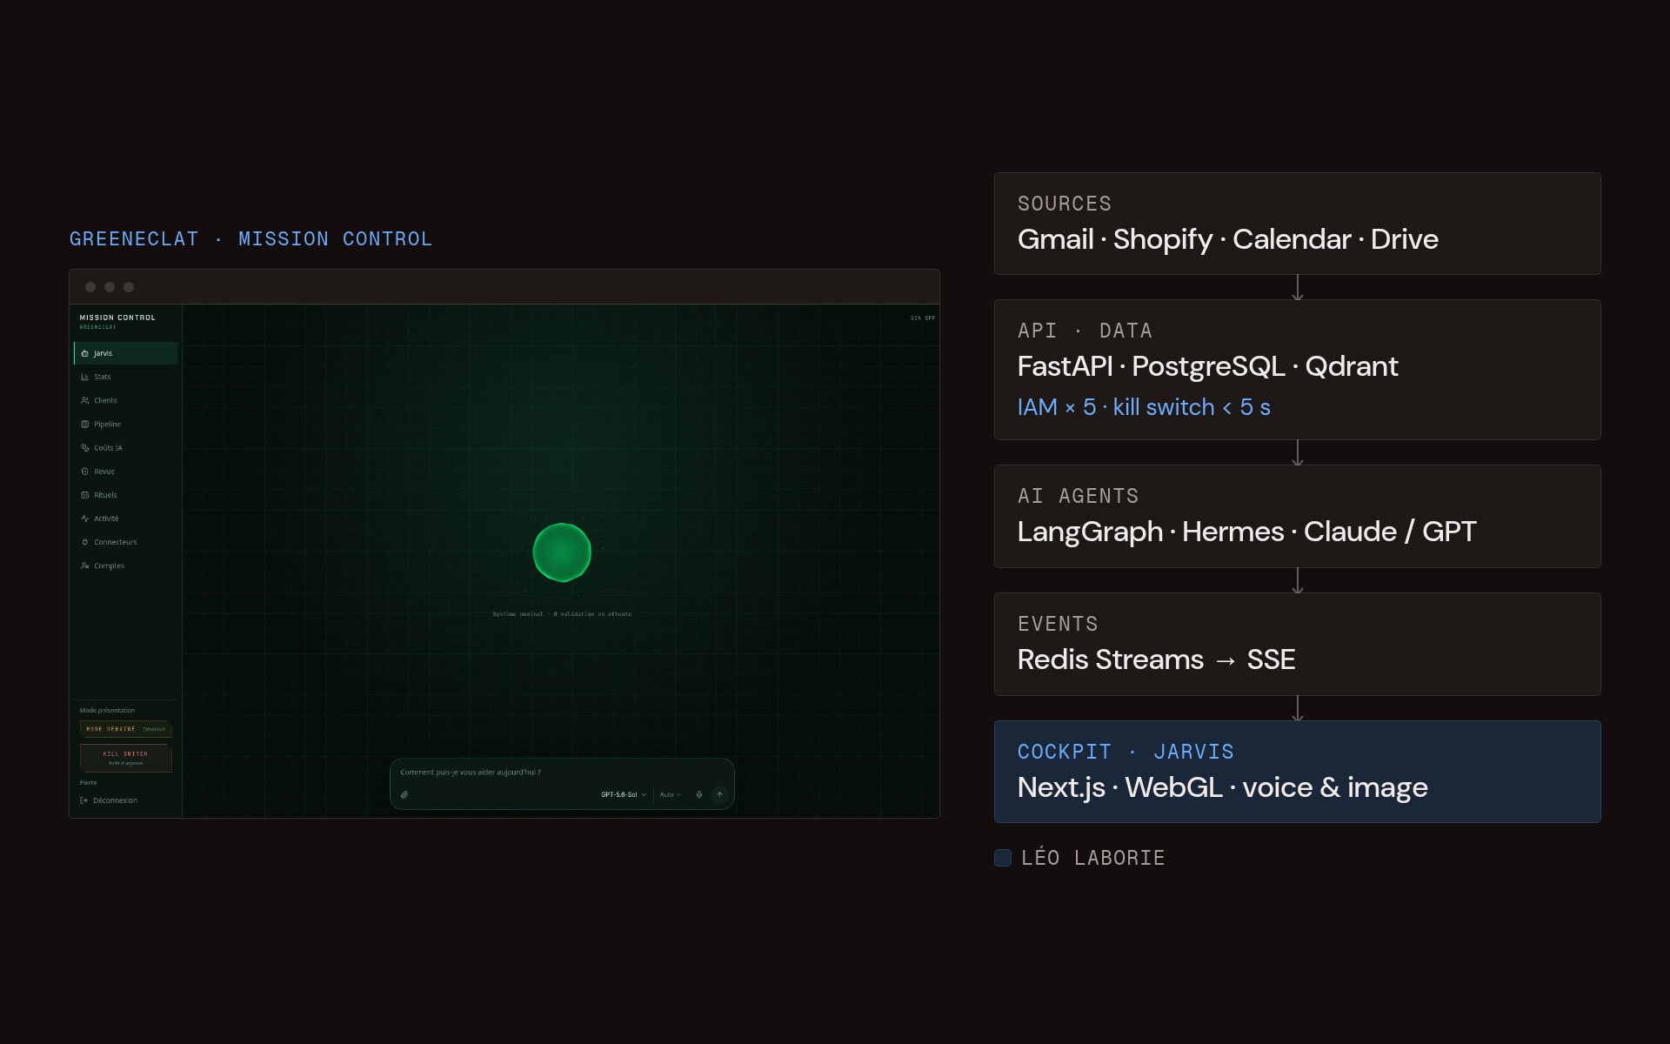Click "Redis Streams → SSE" text
This screenshot has height=1044, width=1670.
[1156, 659]
